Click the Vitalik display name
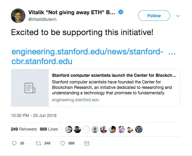The image size is (192, 156). coord(71,12)
